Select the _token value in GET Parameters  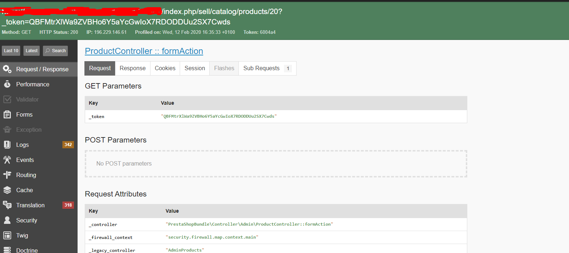tap(219, 116)
